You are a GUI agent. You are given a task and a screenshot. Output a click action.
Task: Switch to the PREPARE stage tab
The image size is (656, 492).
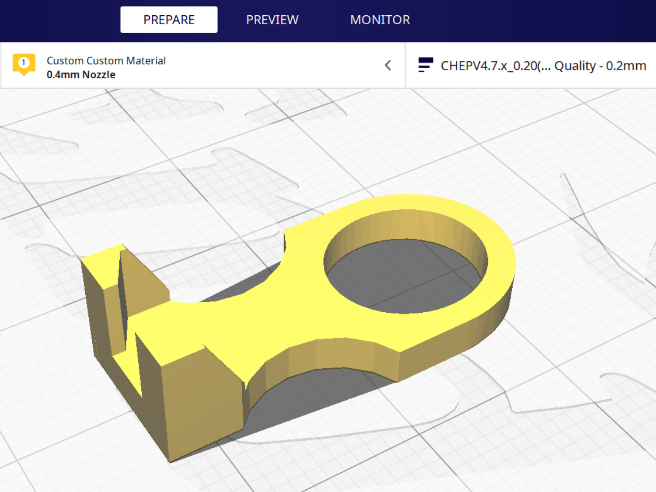click(x=169, y=20)
